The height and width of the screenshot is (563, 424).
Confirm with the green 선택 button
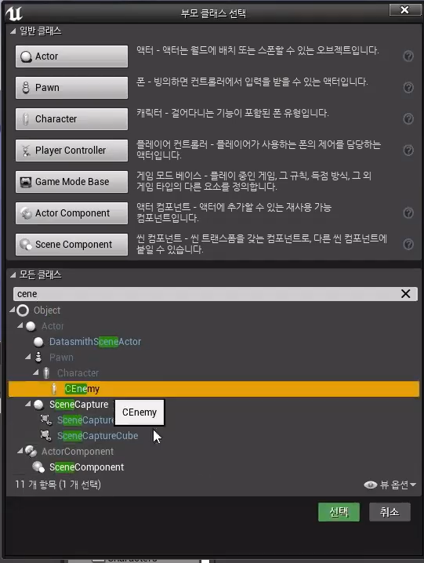coord(339,512)
